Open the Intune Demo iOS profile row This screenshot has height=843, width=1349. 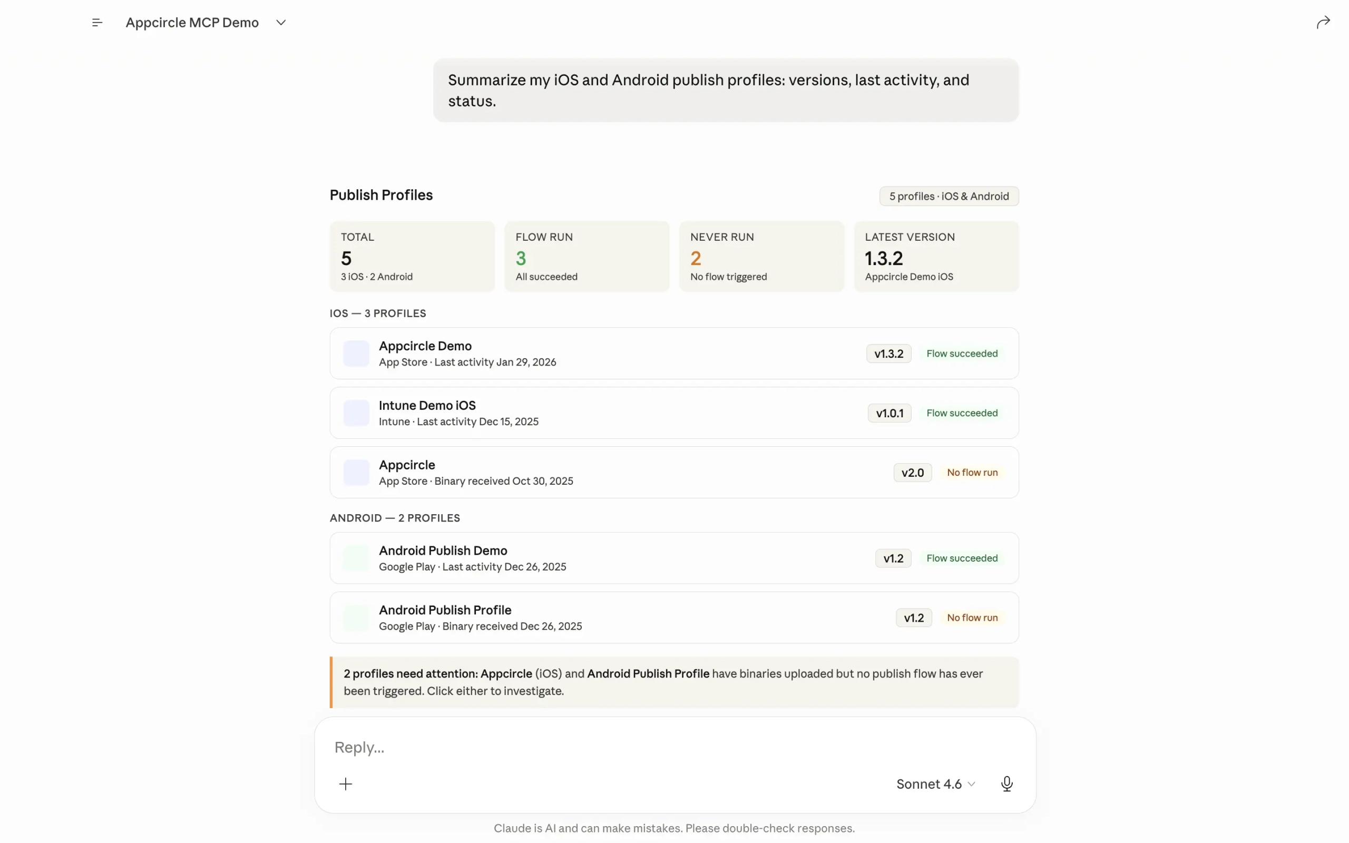674,413
